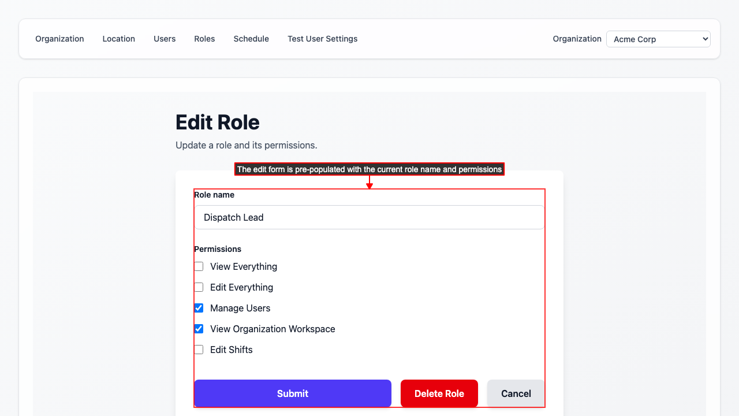
Task: Uncheck the Manage Users permission
Action: (x=199, y=308)
